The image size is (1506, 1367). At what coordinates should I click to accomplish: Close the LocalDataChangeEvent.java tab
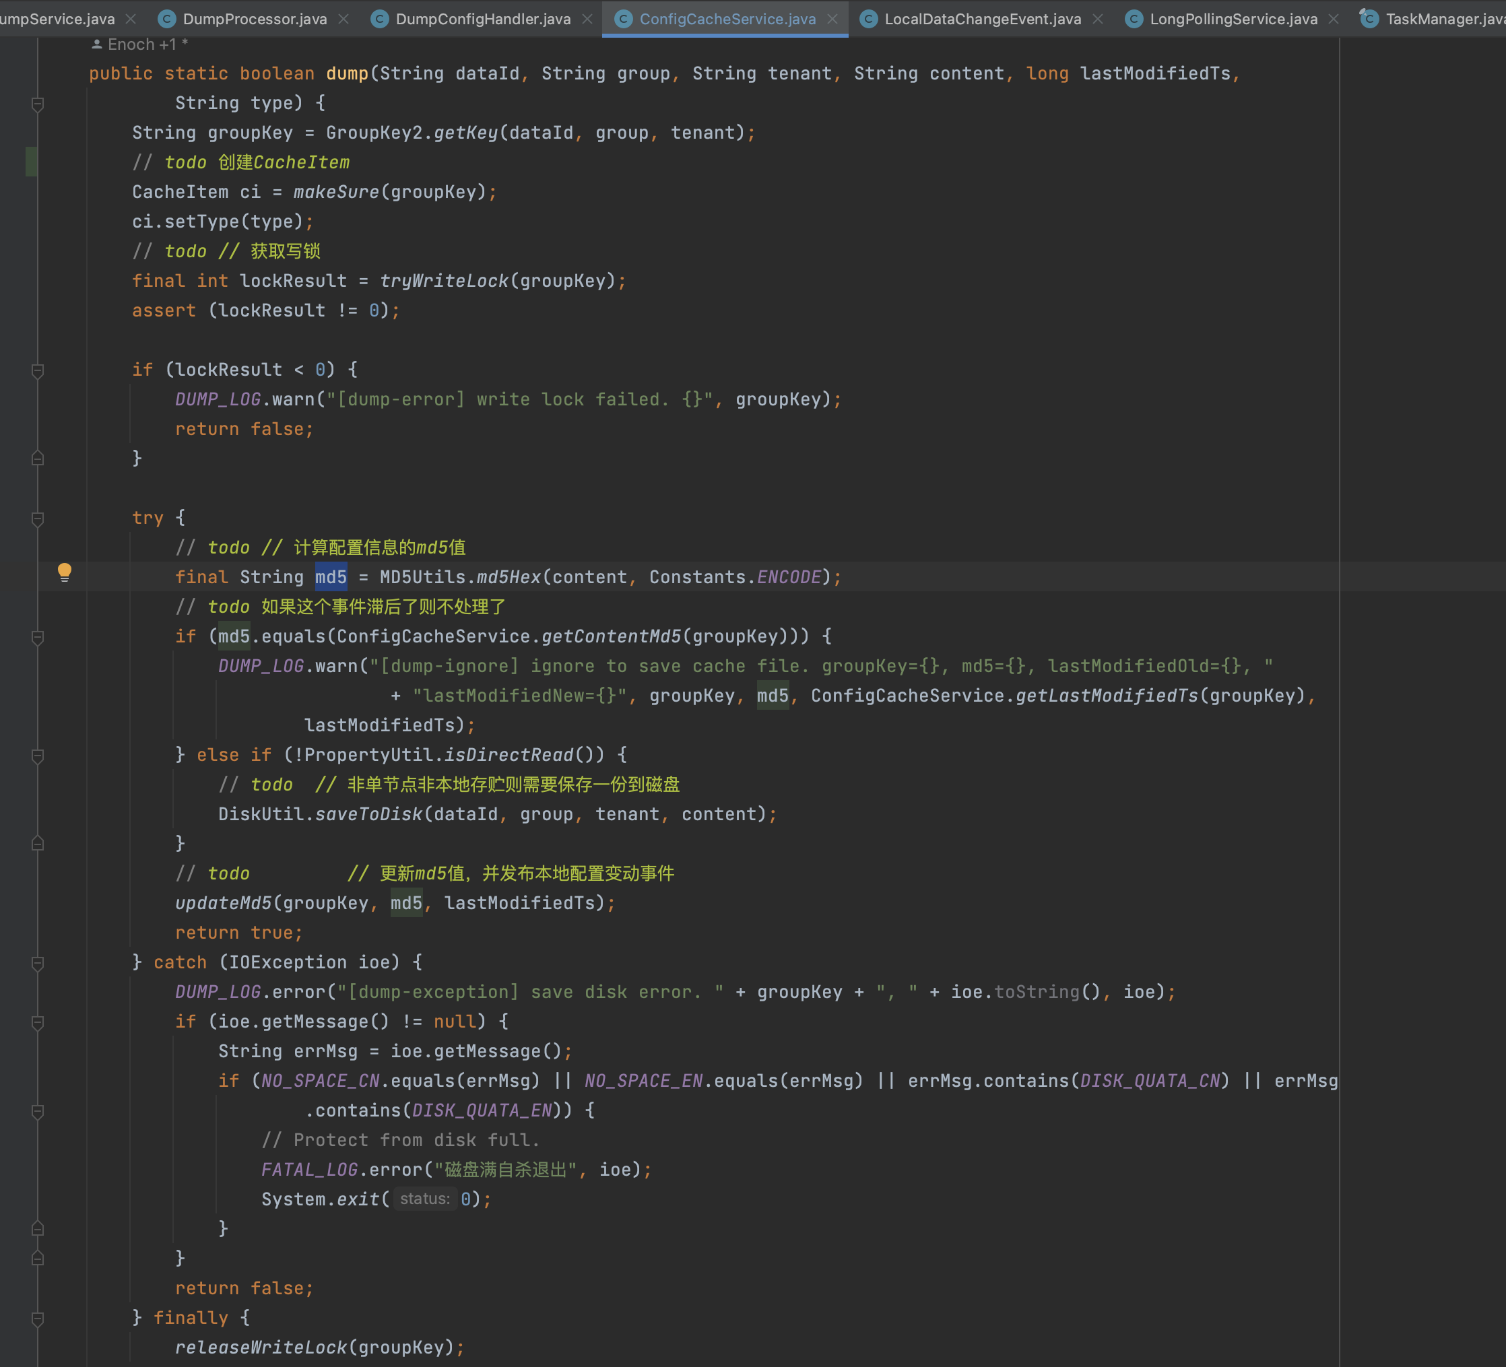pos(1097,19)
